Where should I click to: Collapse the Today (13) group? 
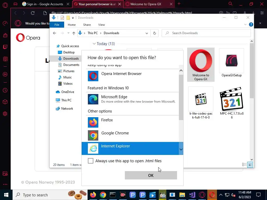coord(94,44)
